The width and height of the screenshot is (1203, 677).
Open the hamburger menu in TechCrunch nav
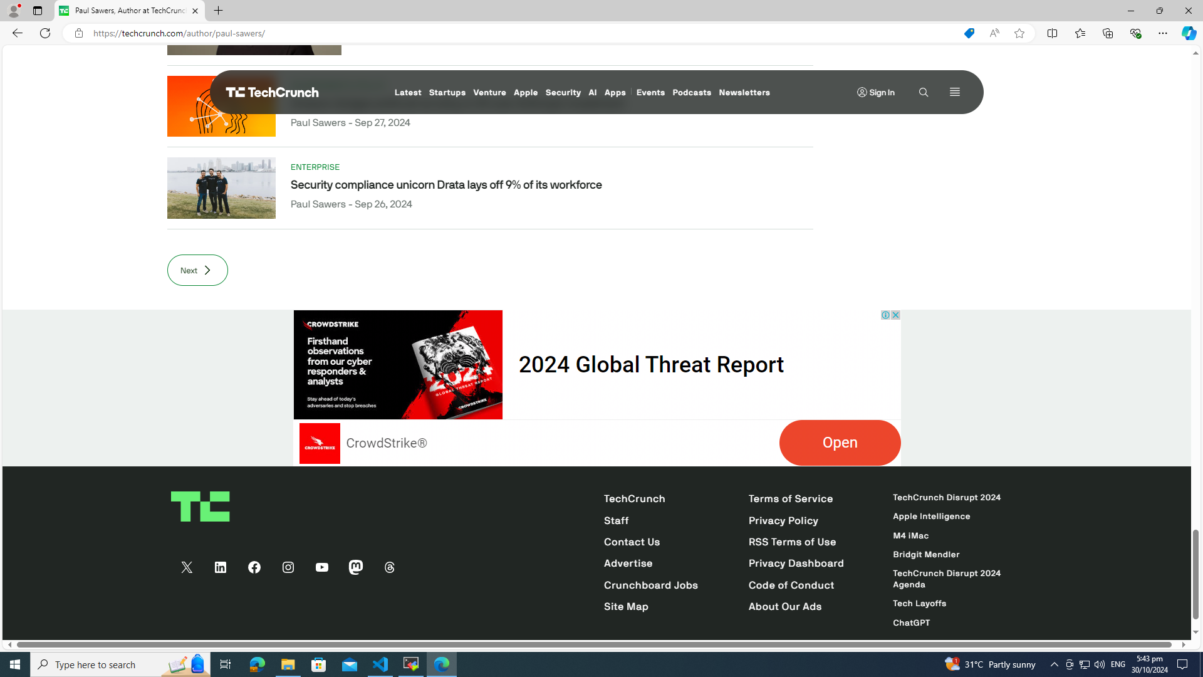tap(955, 92)
